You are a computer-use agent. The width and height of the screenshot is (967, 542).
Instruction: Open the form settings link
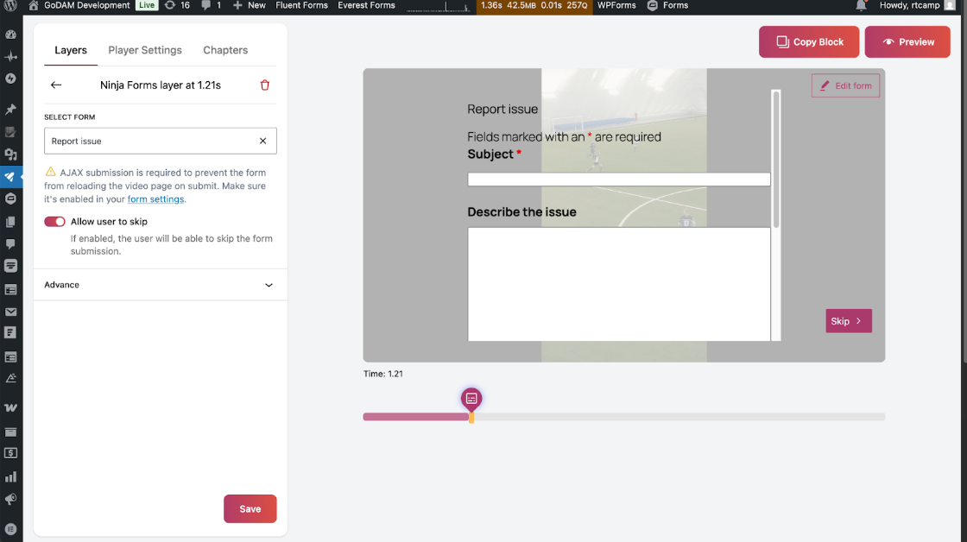click(155, 199)
